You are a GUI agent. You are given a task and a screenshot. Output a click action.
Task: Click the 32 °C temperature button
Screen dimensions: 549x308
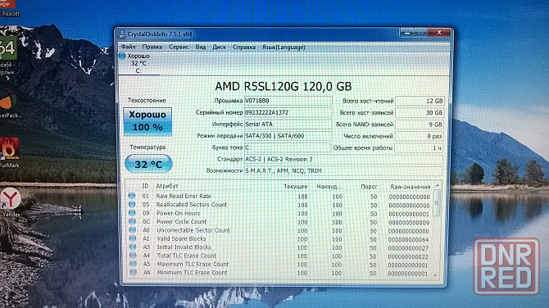[x=148, y=164]
